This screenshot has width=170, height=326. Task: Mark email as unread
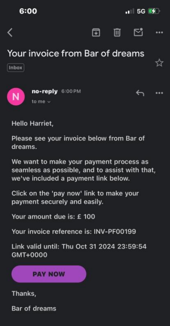point(138,32)
